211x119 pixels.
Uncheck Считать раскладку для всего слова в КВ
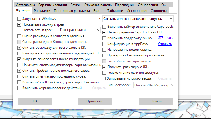pos(19,48)
